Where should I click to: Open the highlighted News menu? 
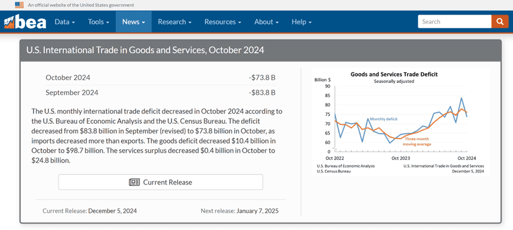click(133, 22)
